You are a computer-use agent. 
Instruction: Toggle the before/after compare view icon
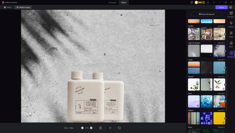tap(100, 128)
